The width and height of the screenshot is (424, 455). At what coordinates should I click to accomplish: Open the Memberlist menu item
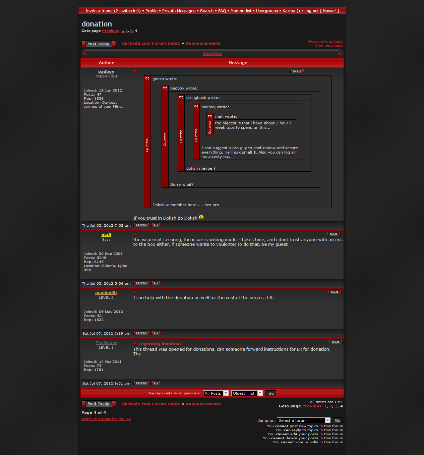pyautogui.click(x=241, y=11)
